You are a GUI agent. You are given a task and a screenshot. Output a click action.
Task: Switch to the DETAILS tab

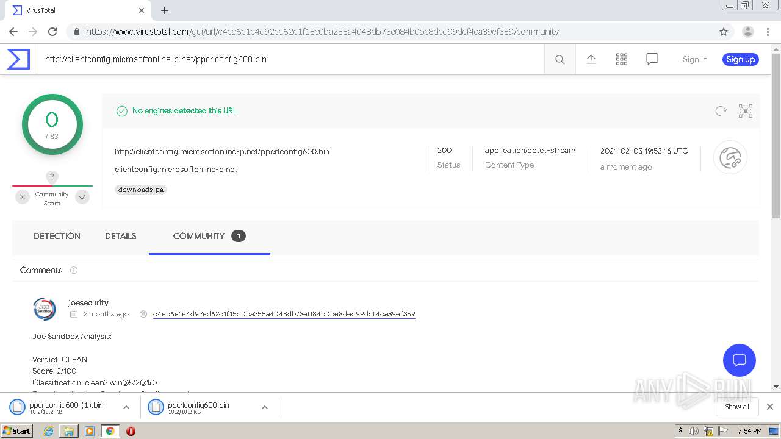point(121,236)
